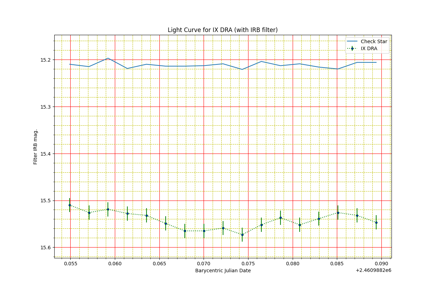Viewport: 435px width, 290px height.
Task: Click the faintest IX DRA data point
Action: point(242,235)
